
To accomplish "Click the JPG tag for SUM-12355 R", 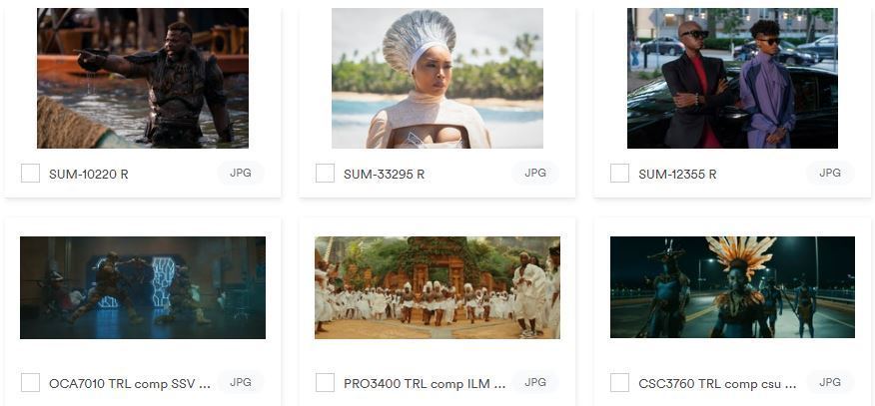I will [830, 174].
